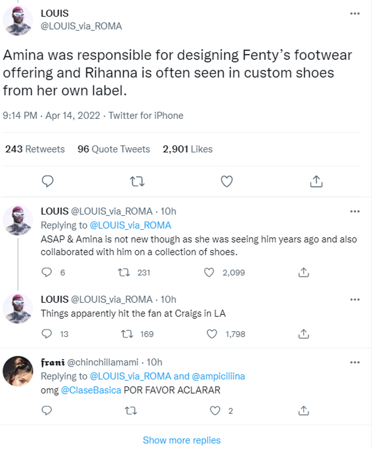This screenshot has width=376, height=449.
Task: Open options menu on the 'Craigs in LA' tweet
Action: pos(355,299)
